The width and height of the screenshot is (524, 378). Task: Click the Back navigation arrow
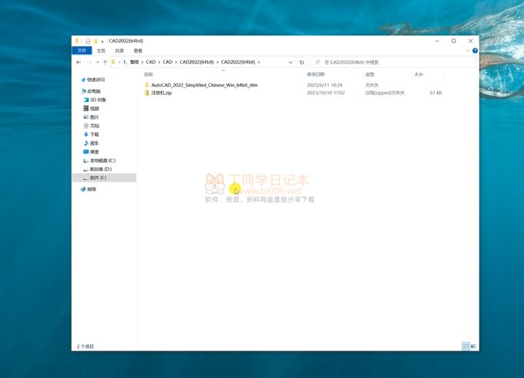point(78,62)
